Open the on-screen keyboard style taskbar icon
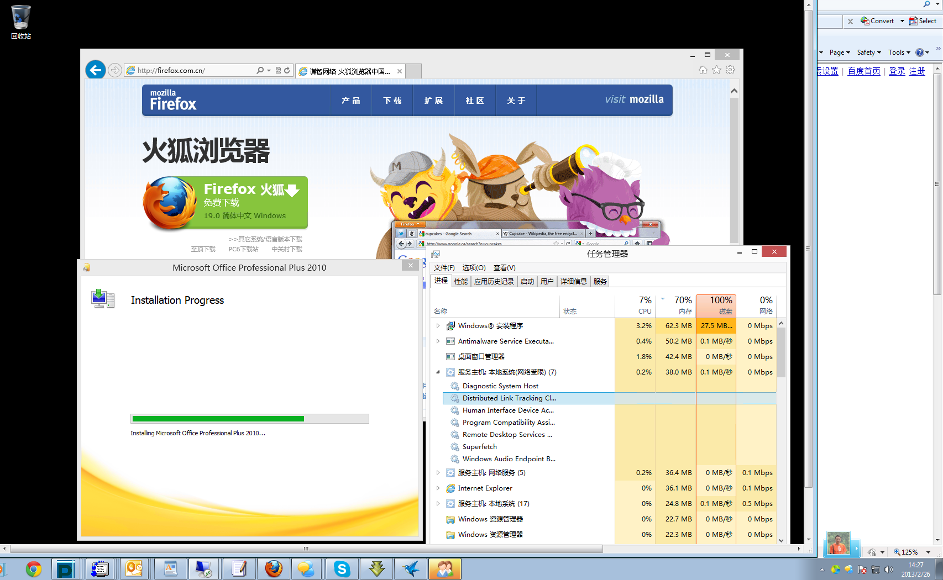The height and width of the screenshot is (580, 943). click(x=100, y=569)
